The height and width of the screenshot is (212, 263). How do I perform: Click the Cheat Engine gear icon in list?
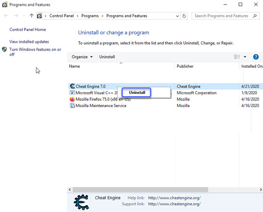(x=72, y=86)
